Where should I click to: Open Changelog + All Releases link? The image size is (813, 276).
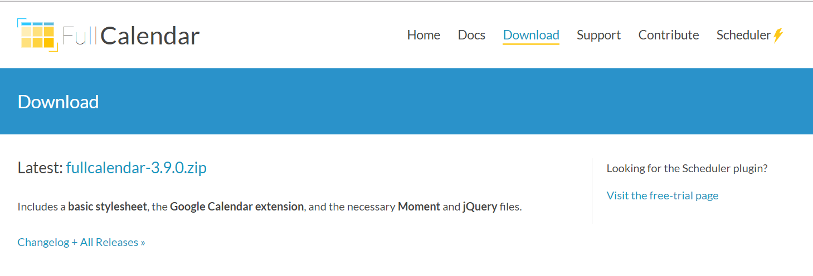81,242
